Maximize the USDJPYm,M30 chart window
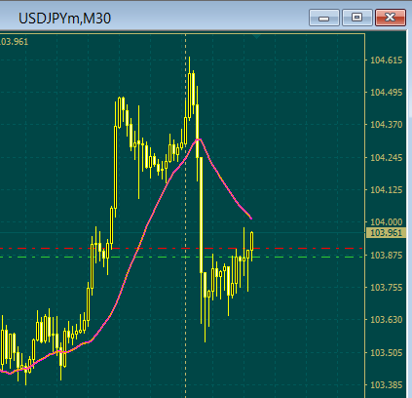This screenshot has width=412, height=398. pyautogui.click(x=357, y=18)
